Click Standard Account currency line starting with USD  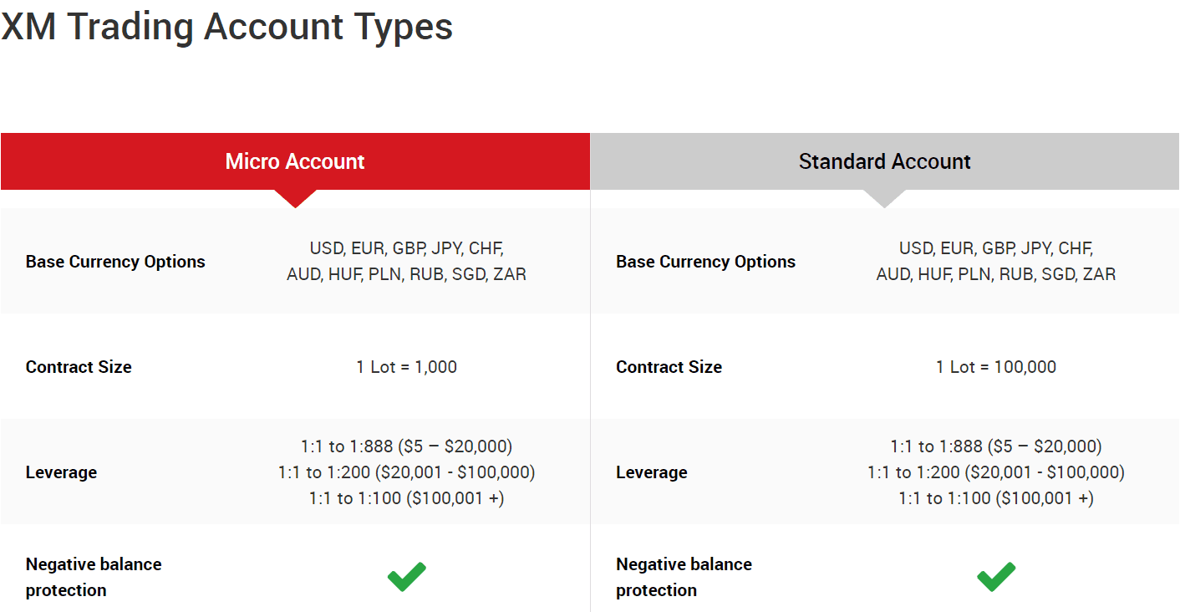996,248
